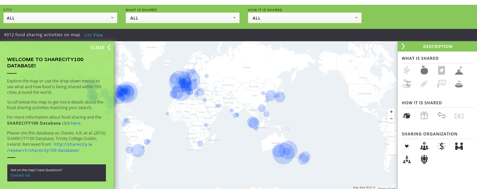The image size is (477, 189).
Task: Open the City dropdown
Action: 60,18
